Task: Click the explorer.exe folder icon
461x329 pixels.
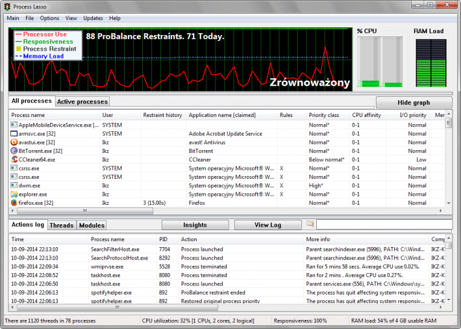Action: coord(14,194)
